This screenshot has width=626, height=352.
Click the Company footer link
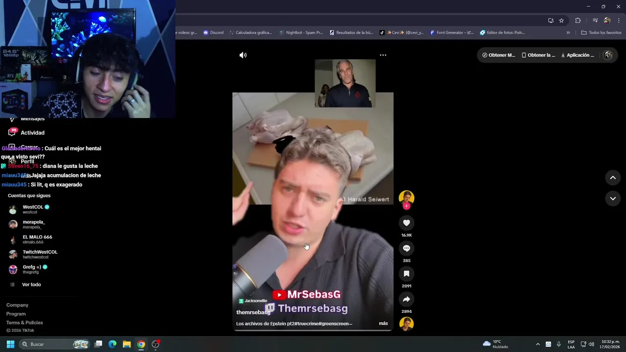[17, 305]
